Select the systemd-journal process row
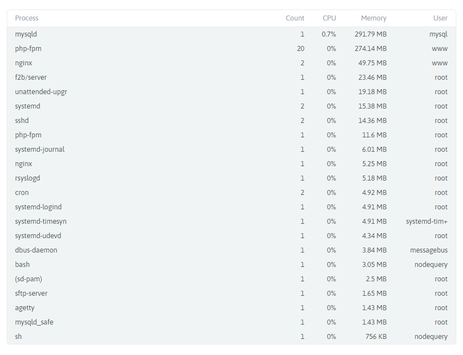463x355 pixels. pos(39,150)
